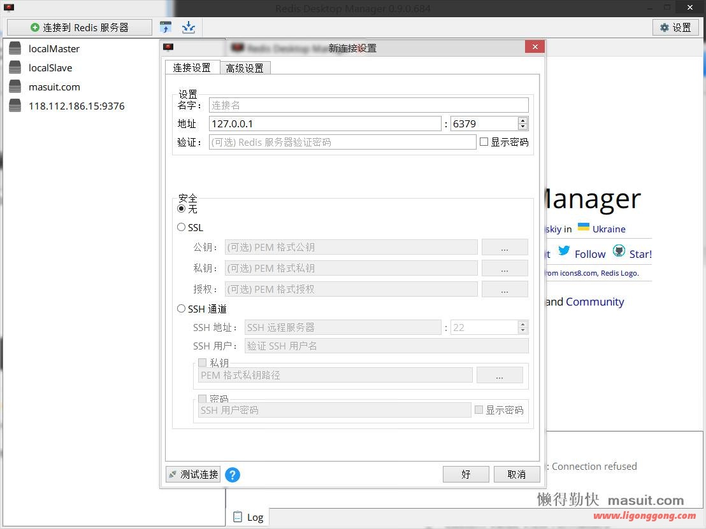Tick the 密码 checkbox under SSH
The width and height of the screenshot is (706, 529).
203,399
